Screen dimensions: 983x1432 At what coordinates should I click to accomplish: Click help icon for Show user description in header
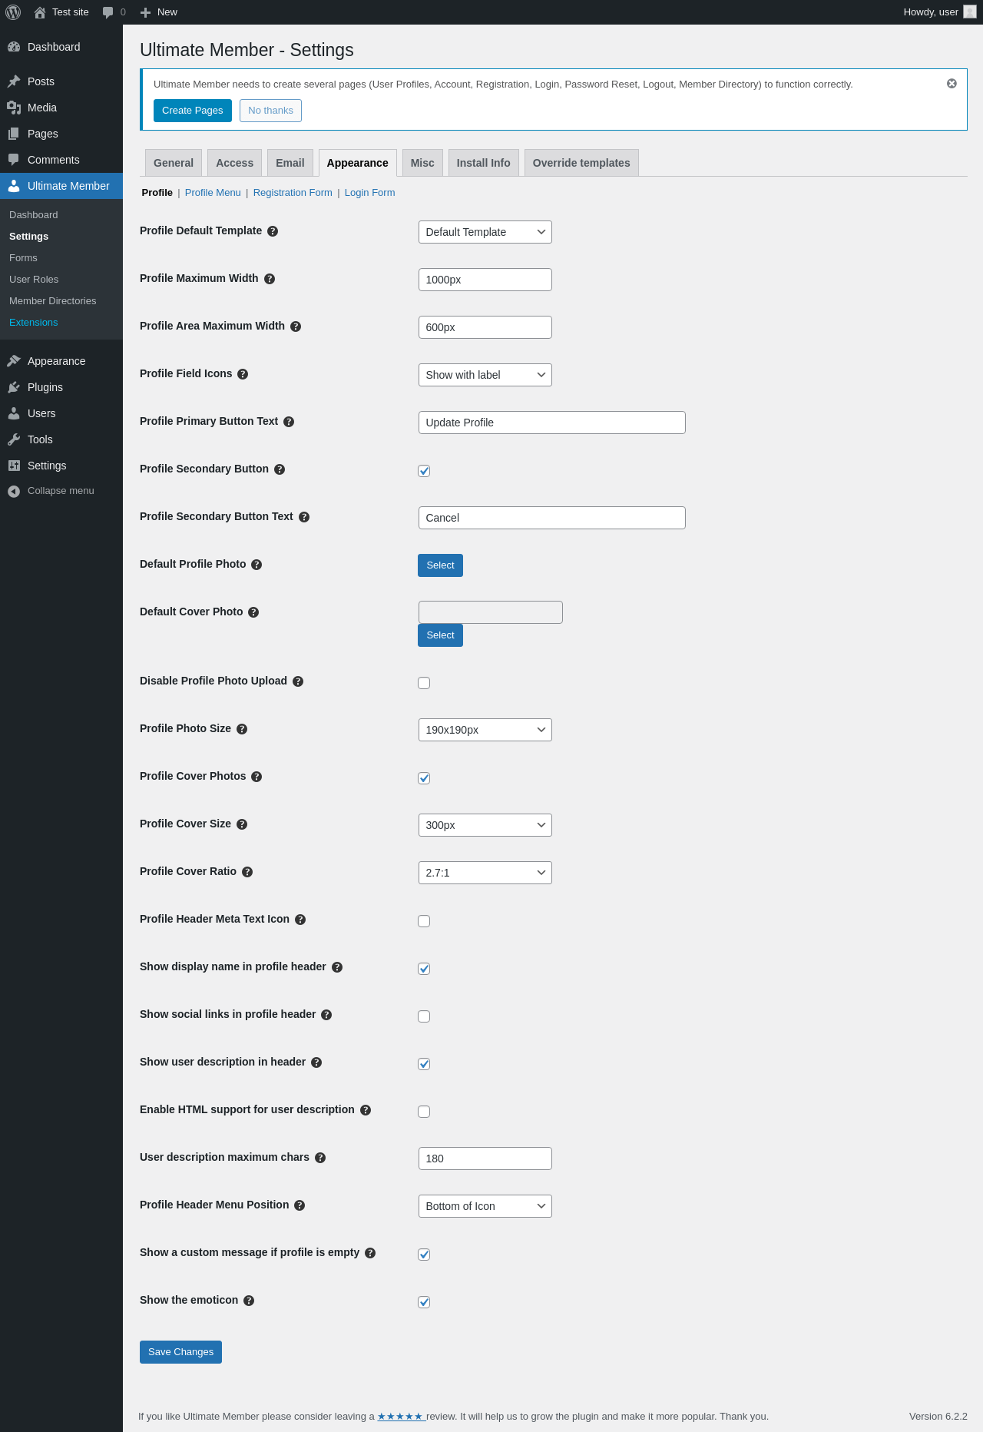(x=316, y=1062)
